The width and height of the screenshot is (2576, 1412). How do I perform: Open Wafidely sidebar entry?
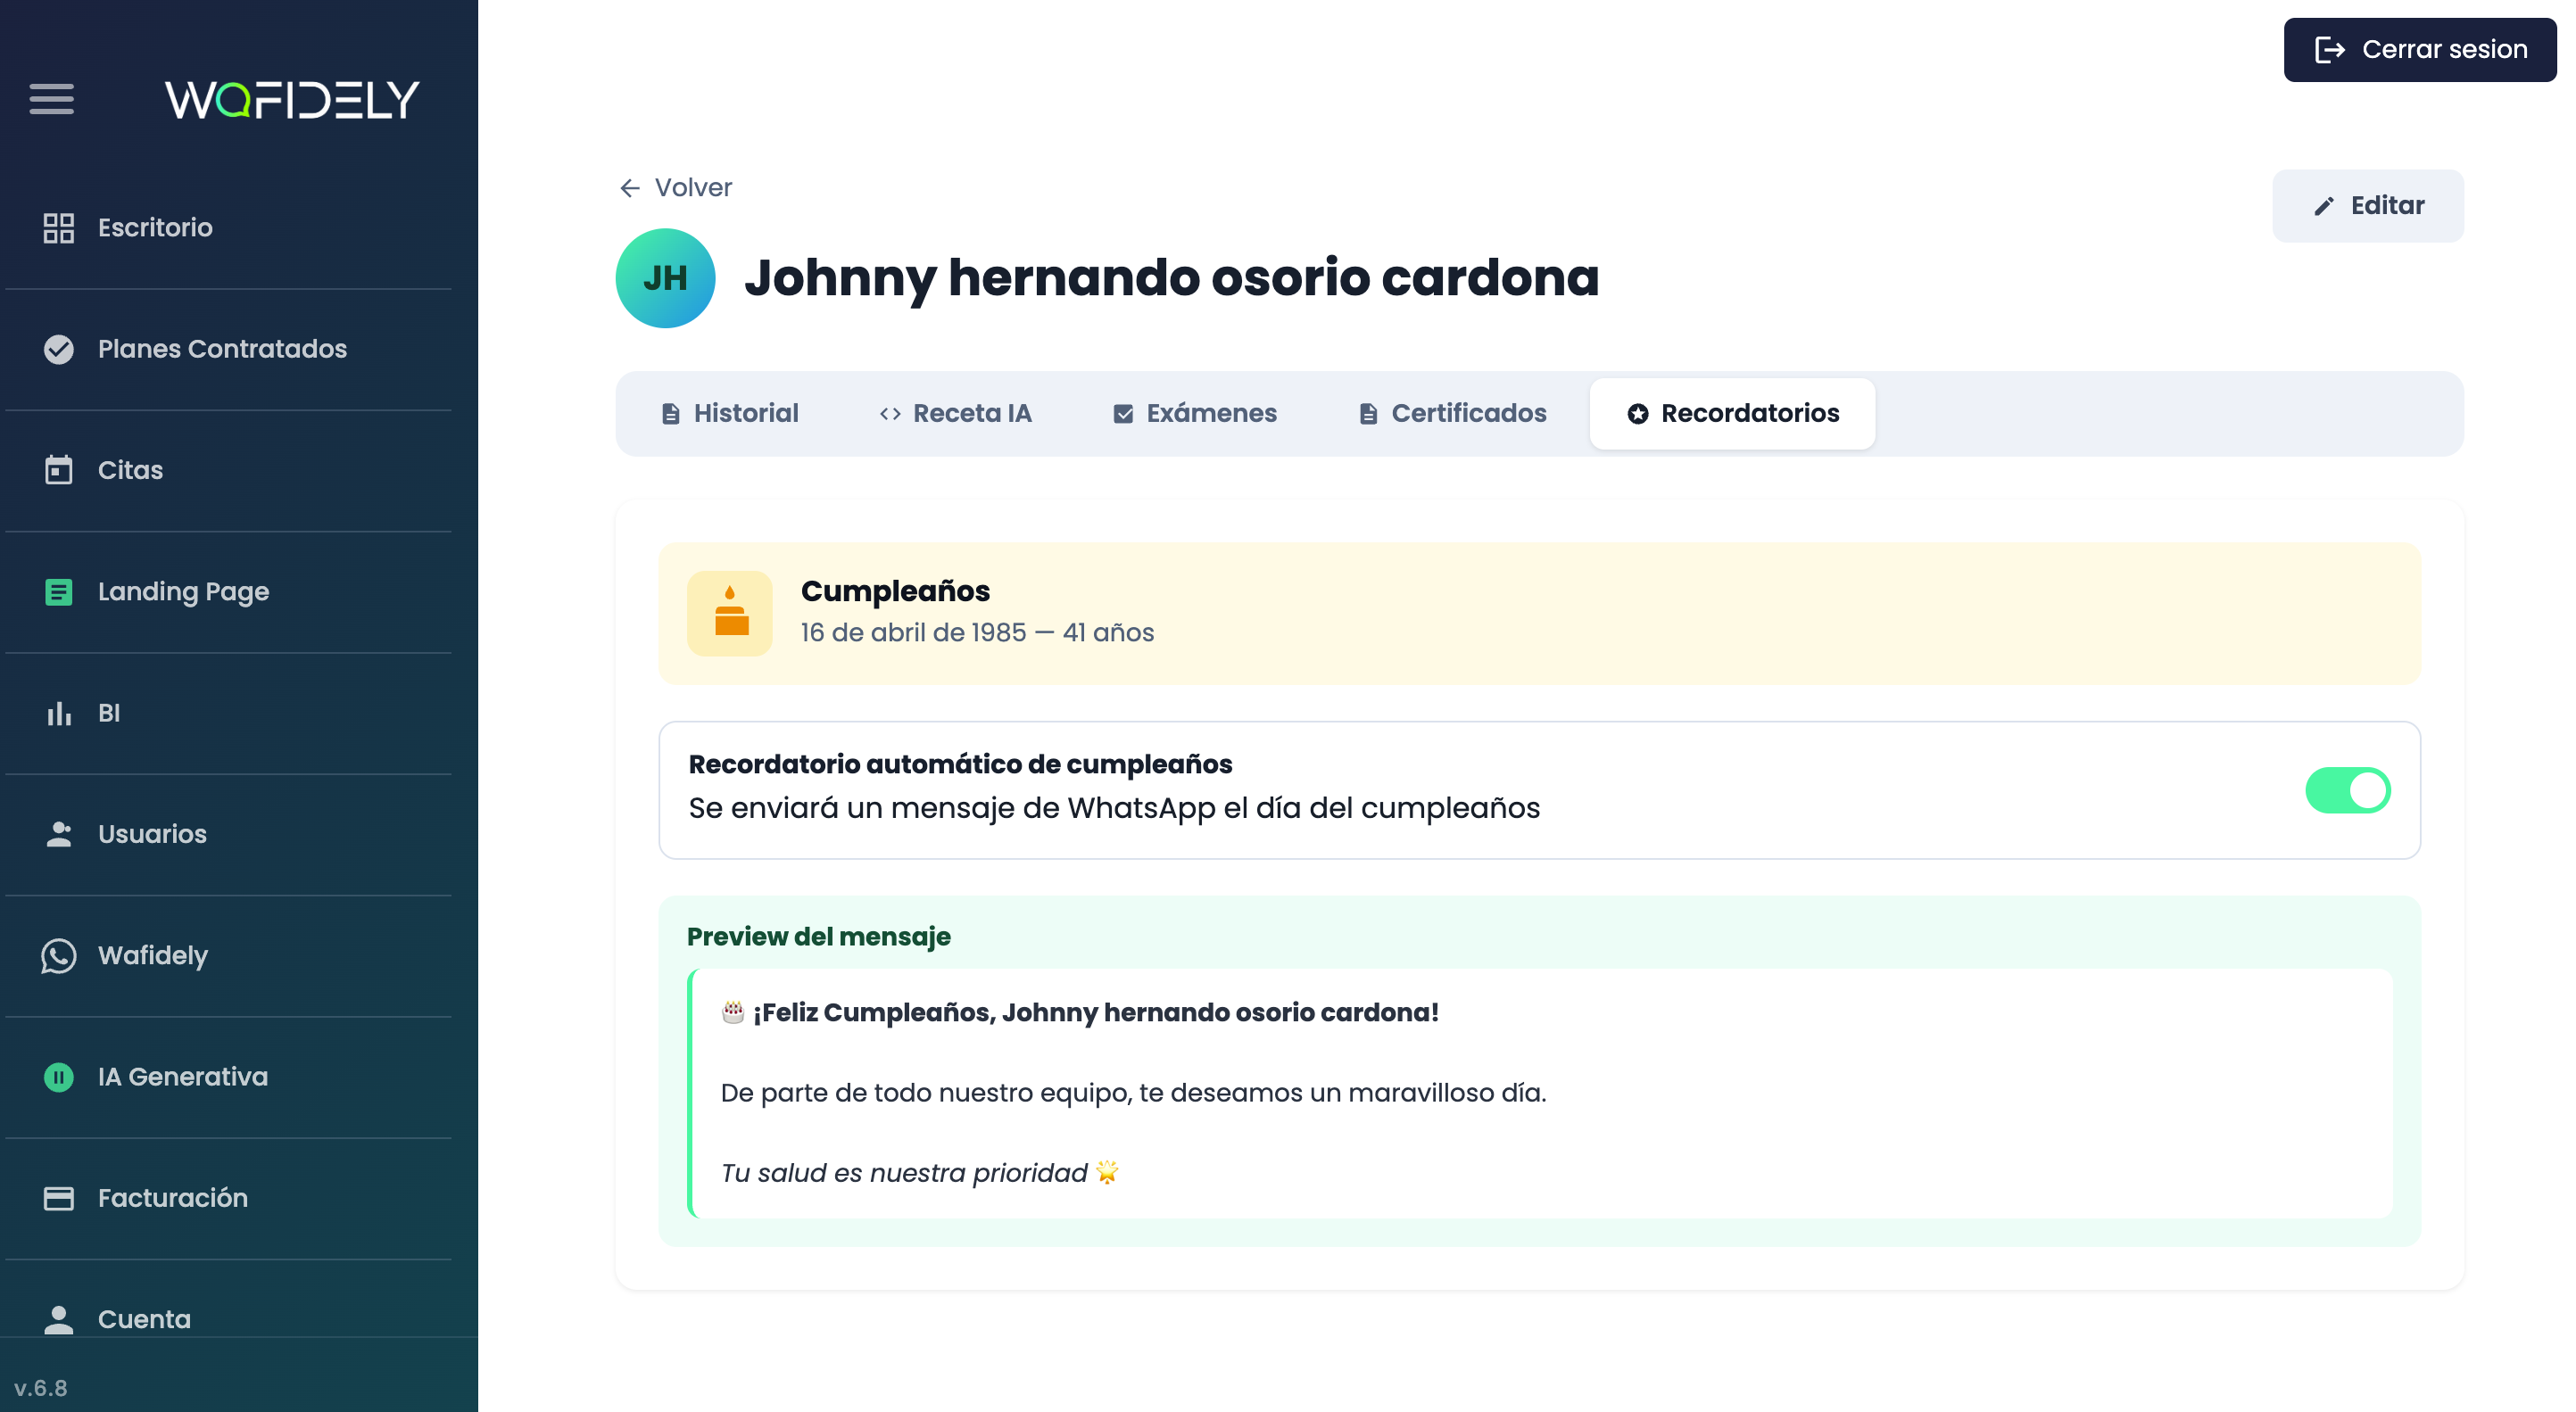pos(228,956)
